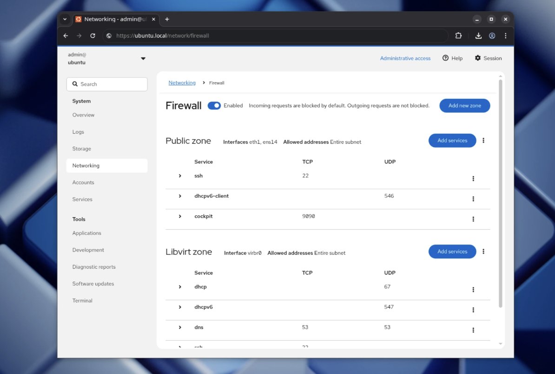The image size is (555, 374).
Task: Click the Search magnifier in sidebar
Action: click(75, 84)
